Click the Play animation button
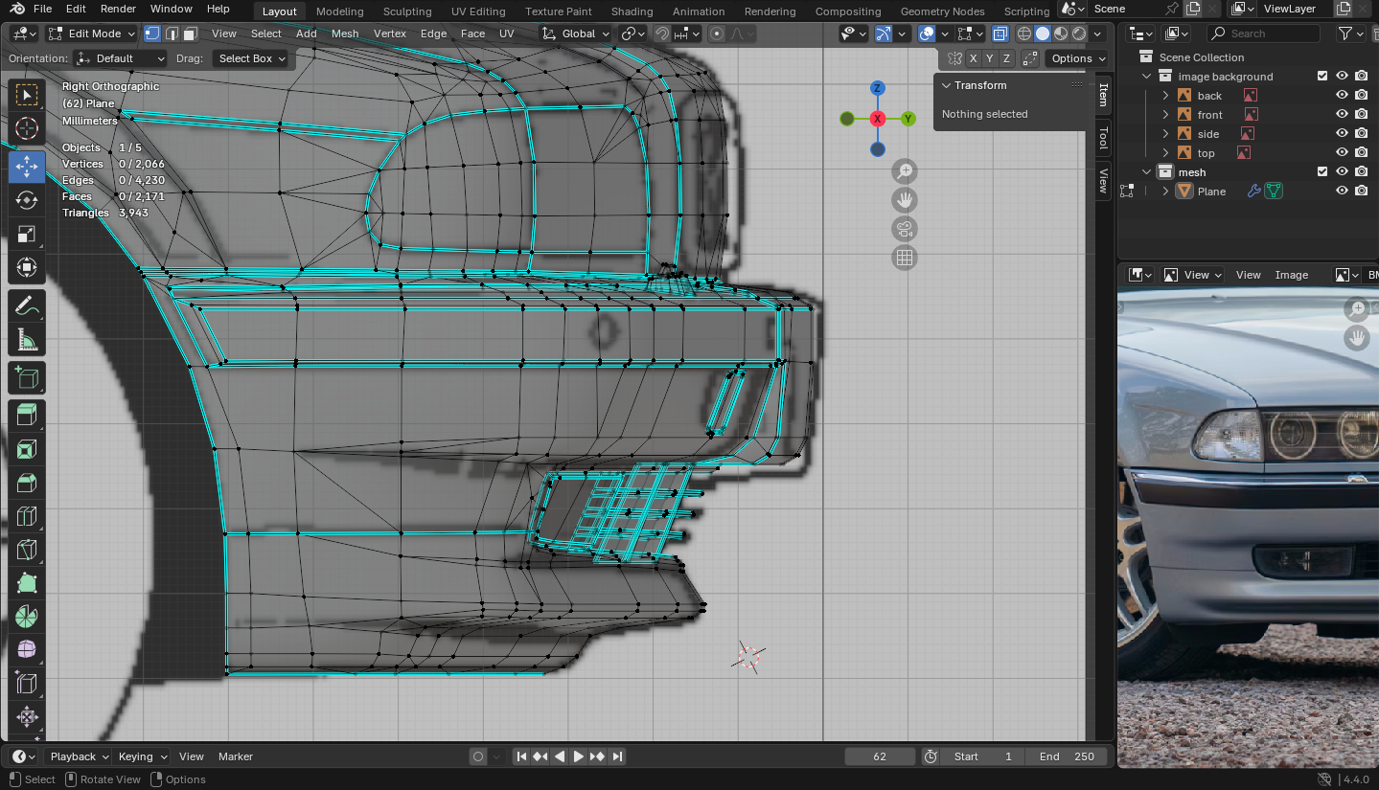 pos(578,756)
